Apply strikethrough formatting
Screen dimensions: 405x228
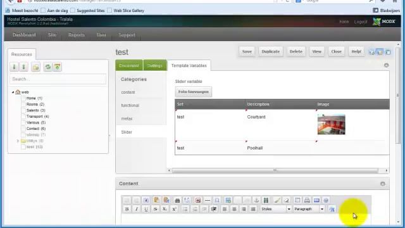155,209
